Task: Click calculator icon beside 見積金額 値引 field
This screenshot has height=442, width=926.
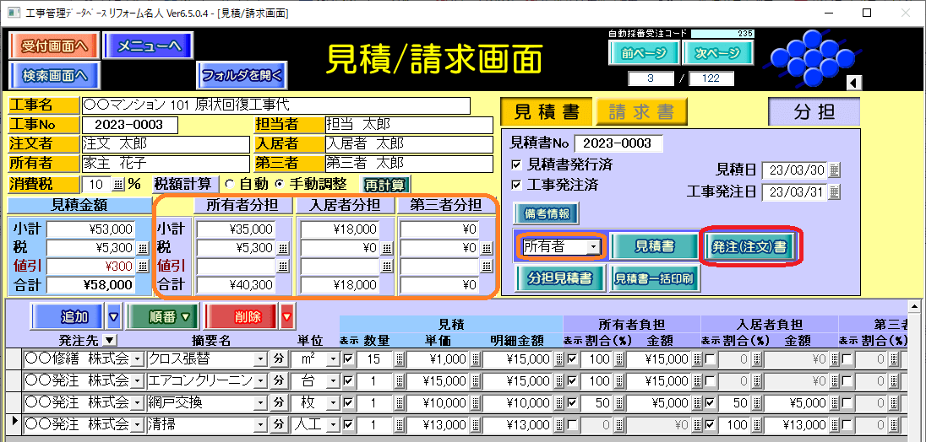Action: click(141, 267)
